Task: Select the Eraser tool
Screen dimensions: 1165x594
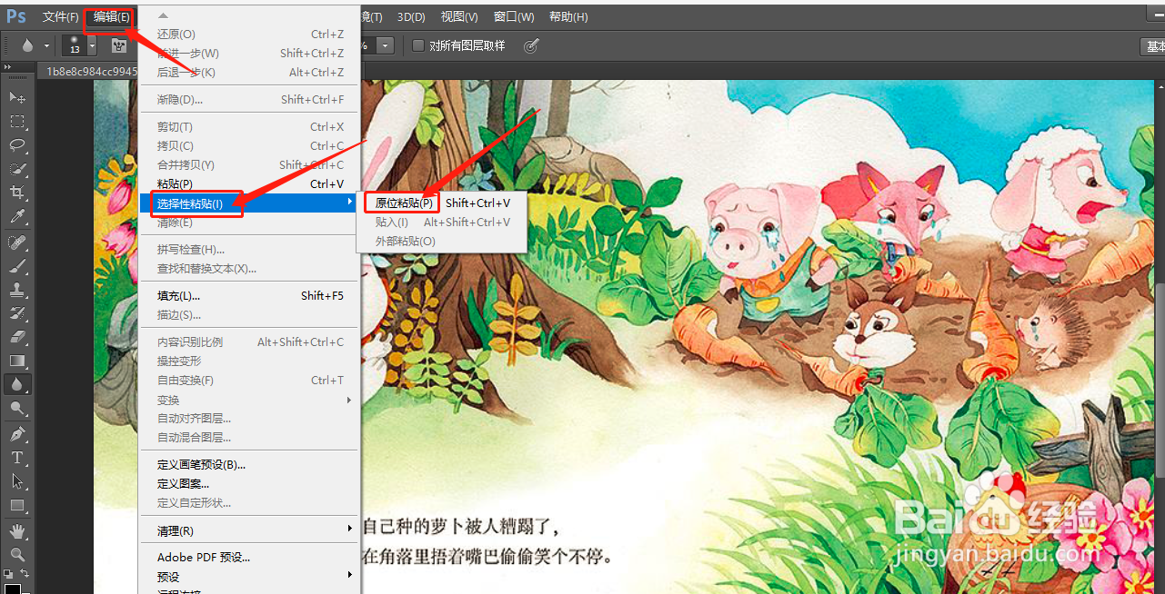Action: [17, 337]
